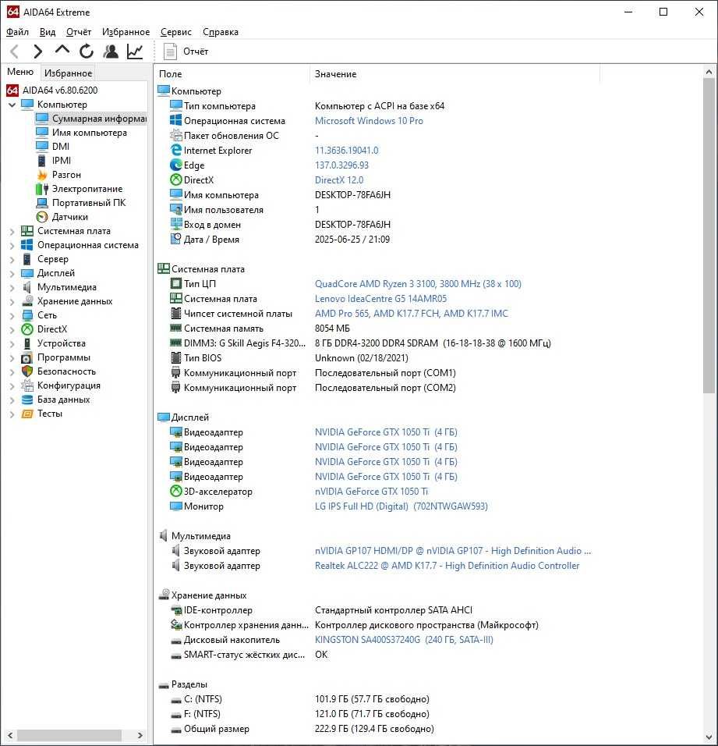Click the Отчёт report toolbar button
Screen dimensions: 718x746
coord(186,52)
